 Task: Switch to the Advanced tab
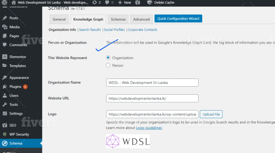142,19
